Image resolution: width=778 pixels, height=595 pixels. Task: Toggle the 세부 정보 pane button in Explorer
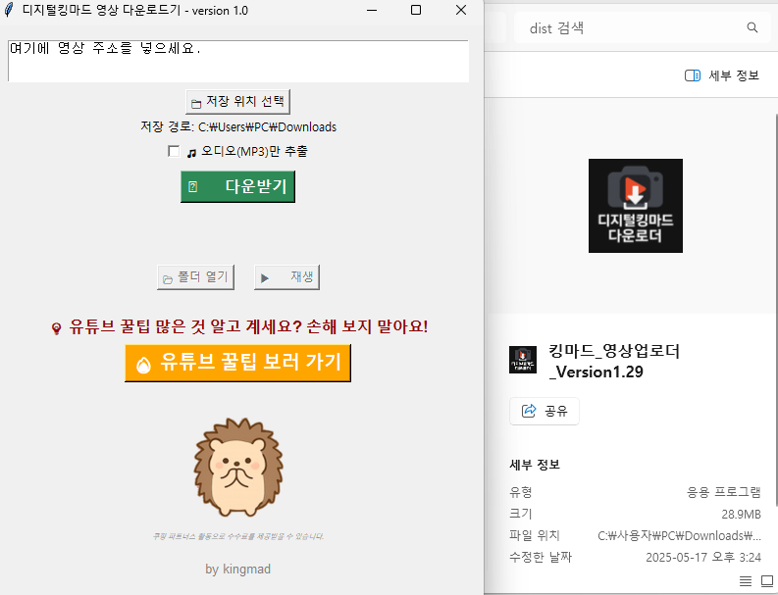click(722, 75)
